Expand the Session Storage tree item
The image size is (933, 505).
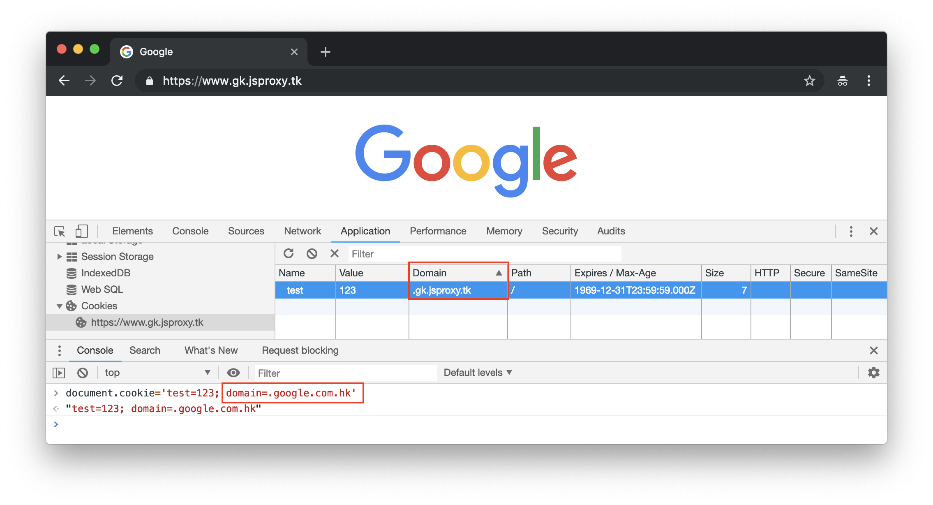60,257
